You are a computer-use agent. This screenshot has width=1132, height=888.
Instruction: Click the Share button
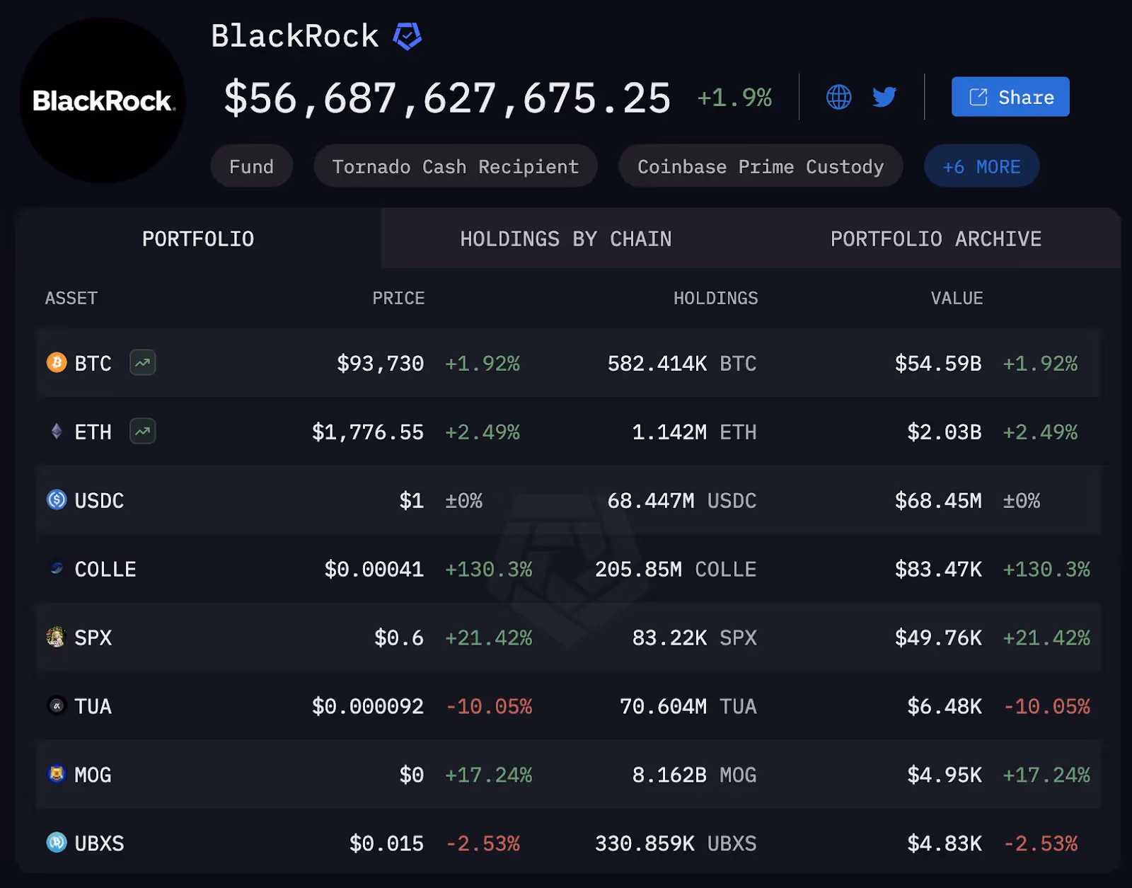click(x=1010, y=97)
